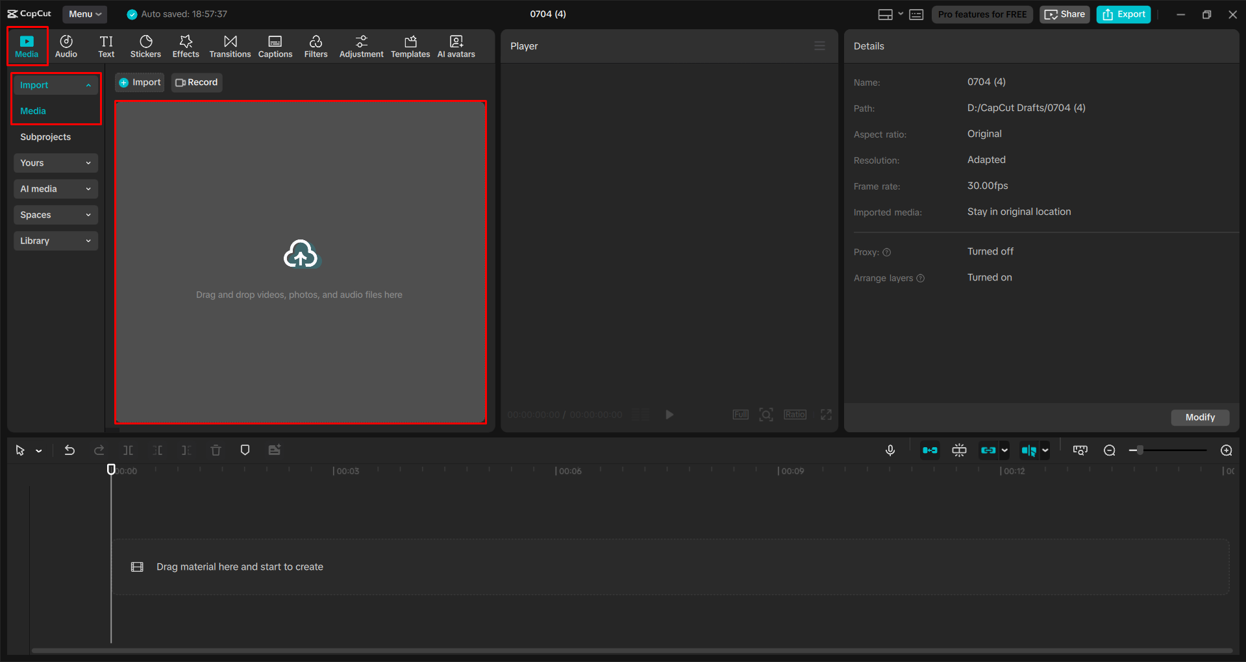Click the Export button
Image resolution: width=1246 pixels, height=662 pixels.
point(1123,14)
